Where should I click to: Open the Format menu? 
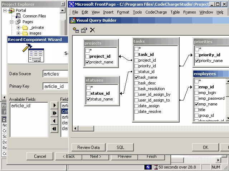pos(123,12)
